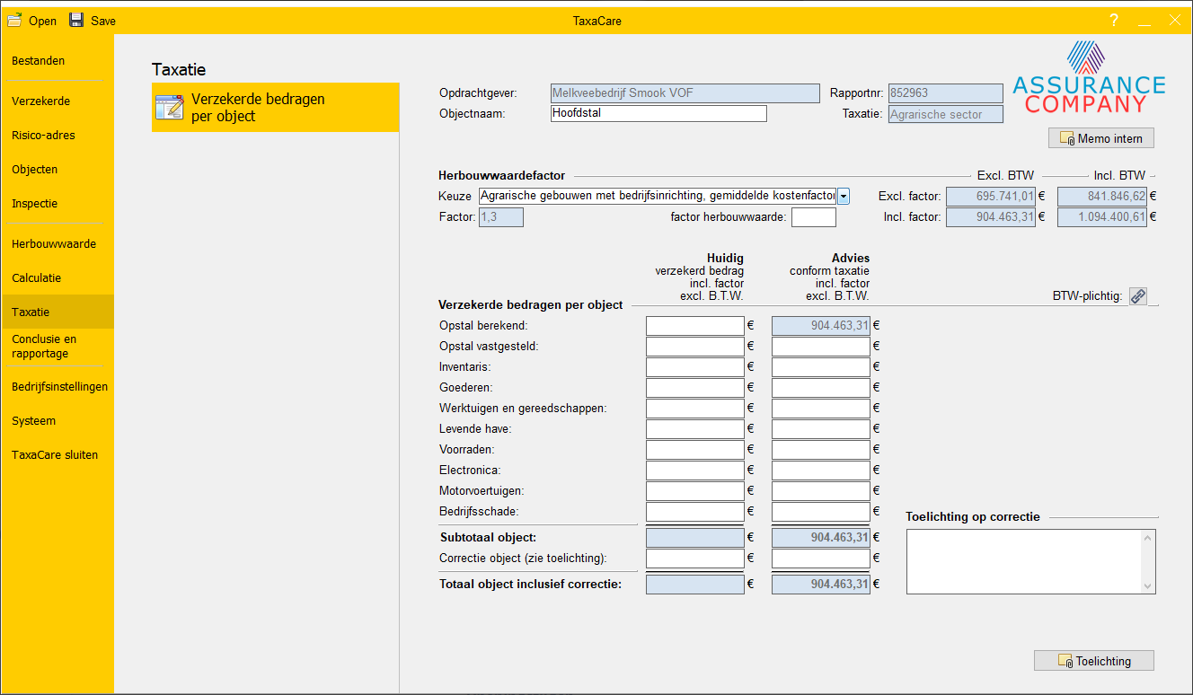Click the Verzekerde bedragen per object icon
The width and height of the screenshot is (1193, 695).
tap(169, 107)
